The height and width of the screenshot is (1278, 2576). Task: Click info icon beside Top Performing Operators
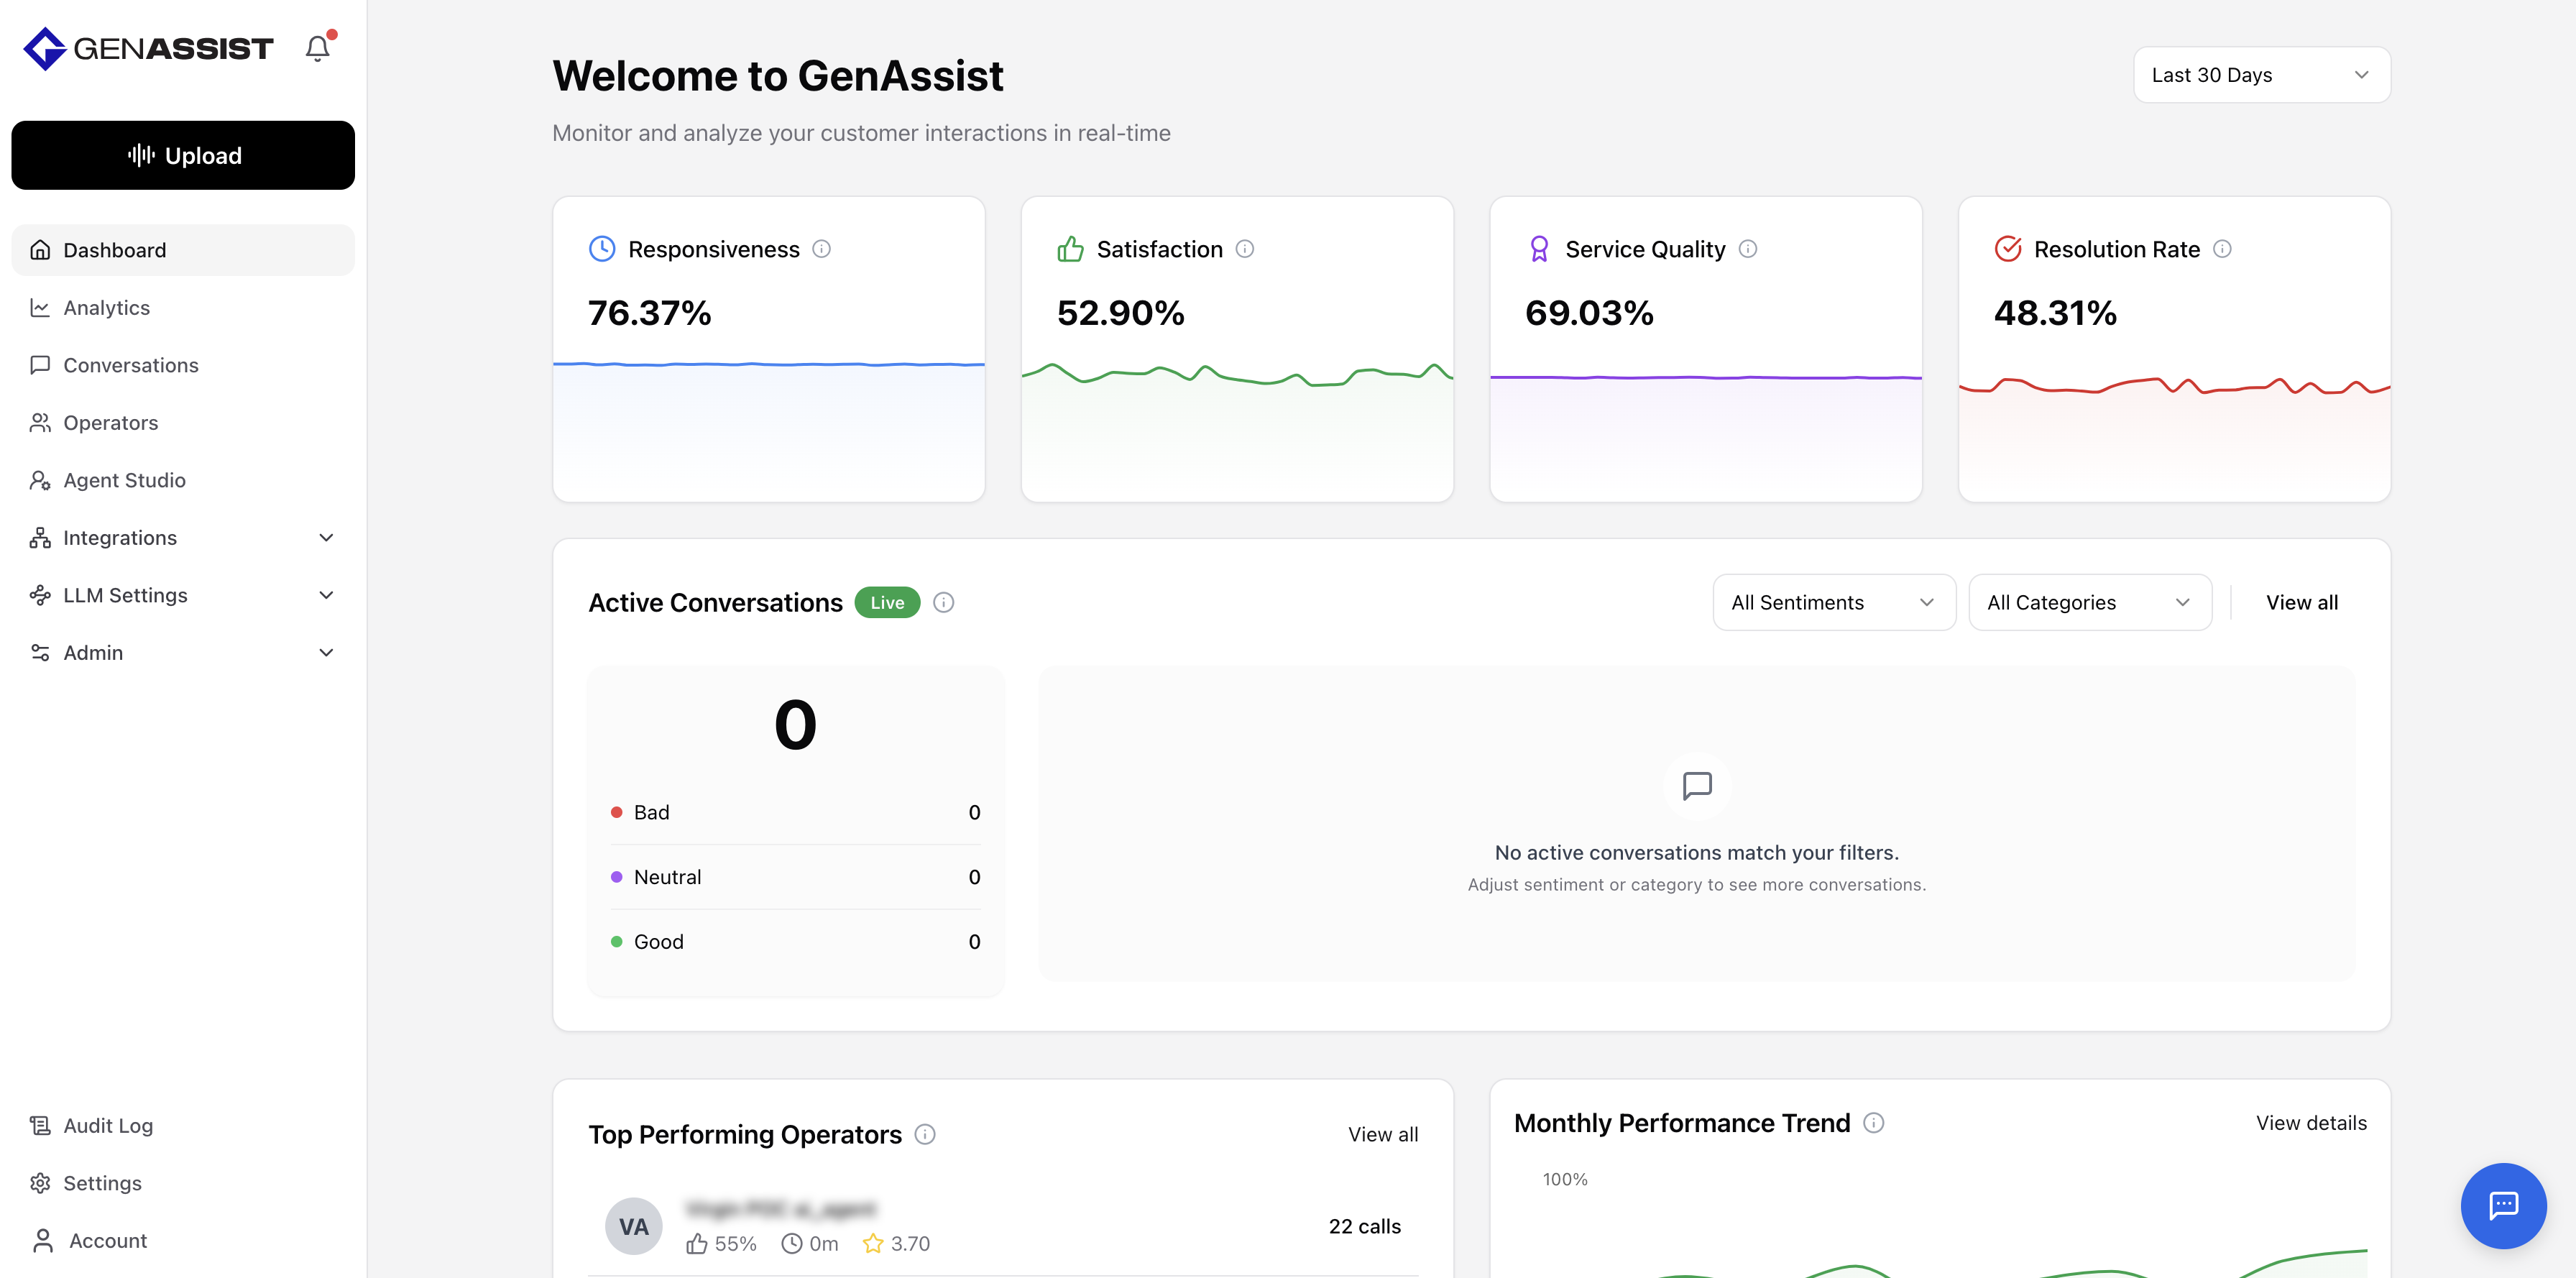coord(925,1134)
